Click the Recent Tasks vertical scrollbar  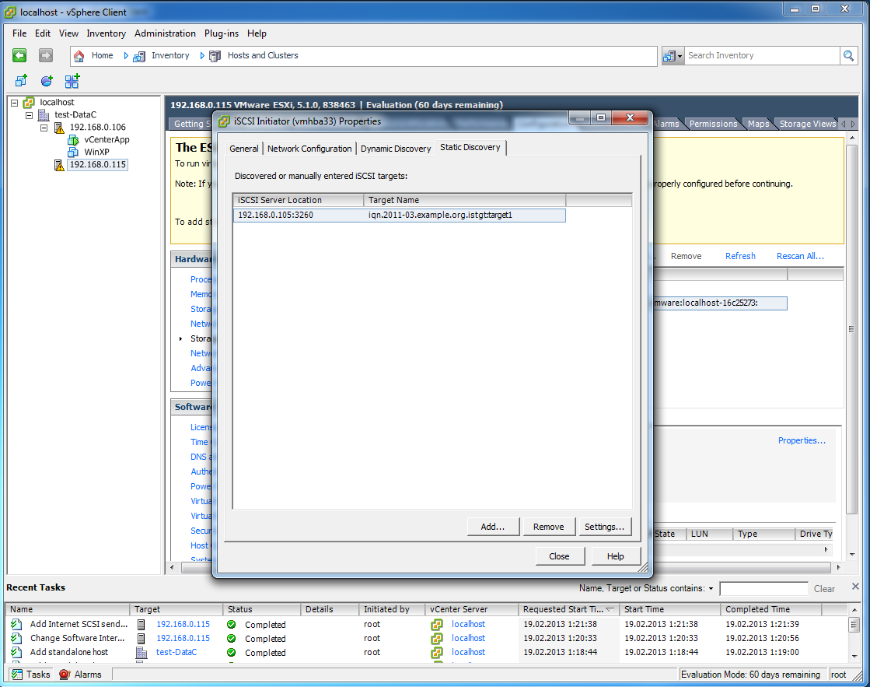(854, 625)
